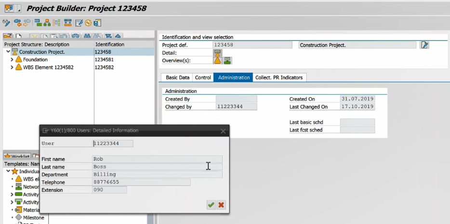Screen dimensions: 450x224
Task: Expand WBS Element 1234582 node
Action: tap(12, 67)
